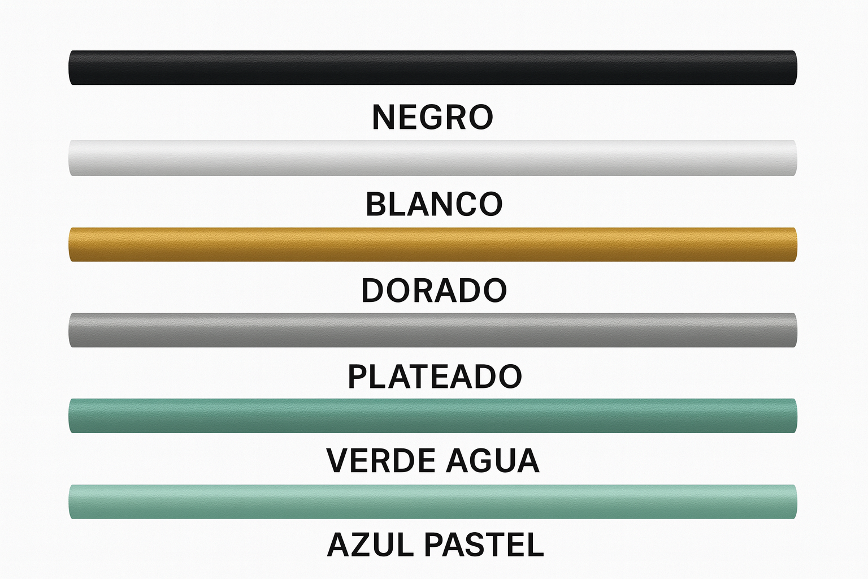Select the black color bar
This screenshot has height=579, width=868.
pyautogui.click(x=433, y=68)
